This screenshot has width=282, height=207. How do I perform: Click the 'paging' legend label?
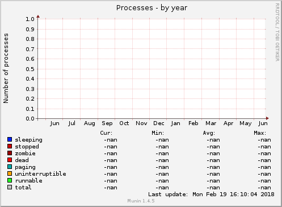pyautogui.click(x=25, y=167)
